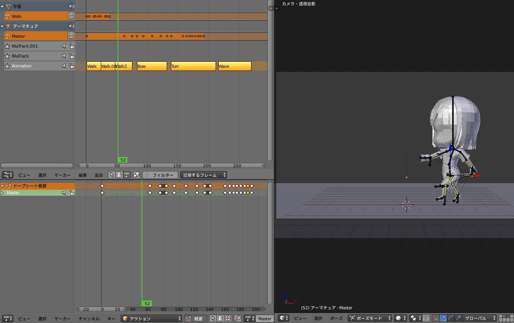Image resolution: width=514 pixels, height=323 pixels.
Task: Select the translate manipulator arrow icon
Action: pos(443,318)
